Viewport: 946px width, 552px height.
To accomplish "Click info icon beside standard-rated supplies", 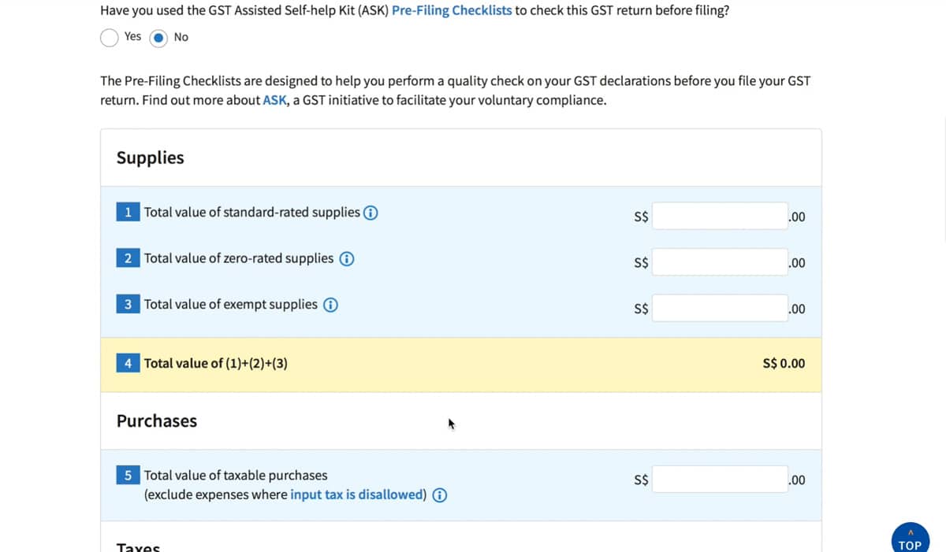I will (371, 213).
